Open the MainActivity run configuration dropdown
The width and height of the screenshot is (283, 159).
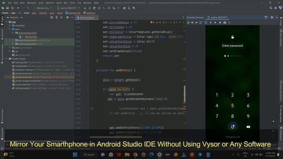(x=42, y=8)
